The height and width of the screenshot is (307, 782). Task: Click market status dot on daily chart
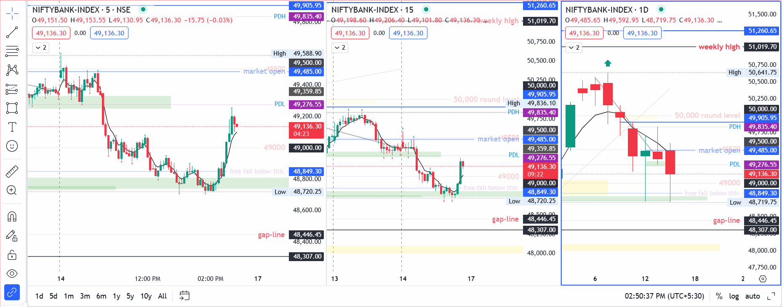[661, 9]
